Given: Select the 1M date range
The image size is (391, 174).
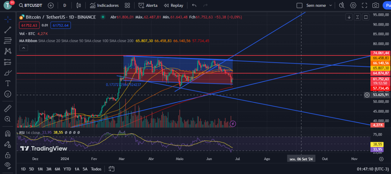Looking at the screenshot, I should tap(40, 169).
